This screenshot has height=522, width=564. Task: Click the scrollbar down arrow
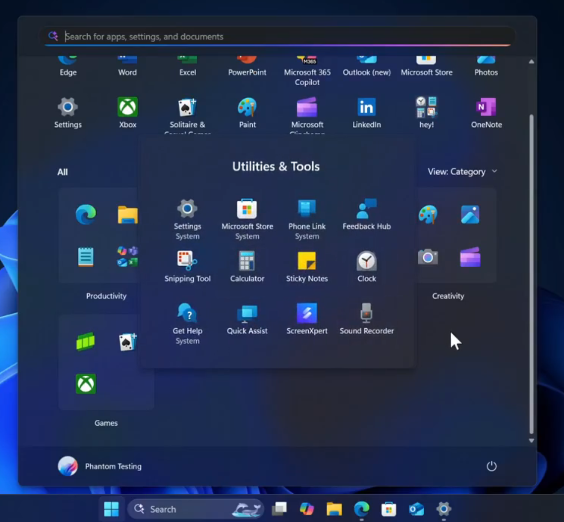pos(531,440)
